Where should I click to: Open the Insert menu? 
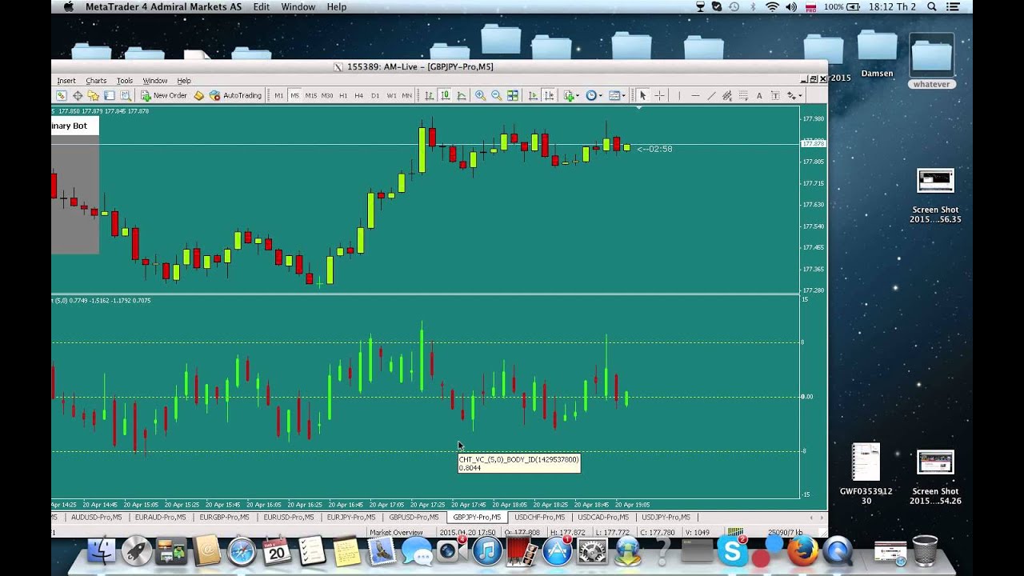click(x=66, y=81)
